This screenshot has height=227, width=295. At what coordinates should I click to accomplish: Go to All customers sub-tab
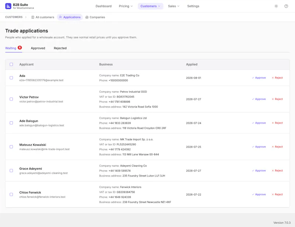point(43,17)
